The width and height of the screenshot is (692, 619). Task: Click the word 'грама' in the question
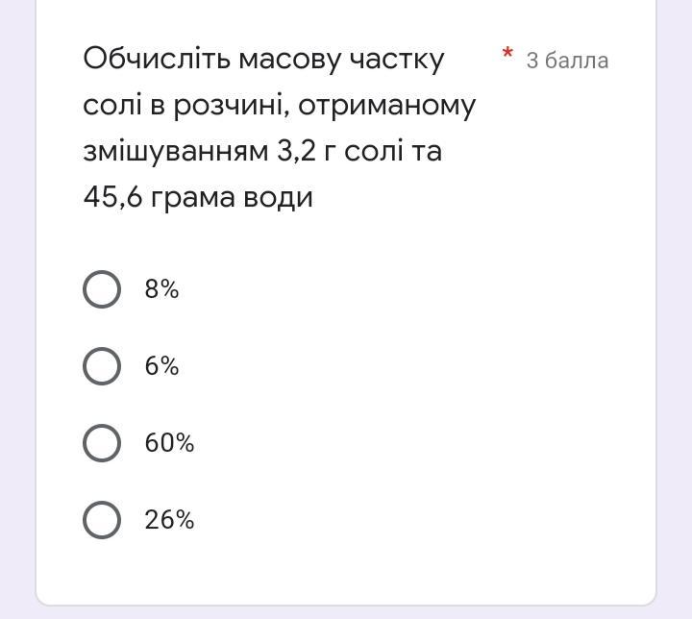point(193,199)
